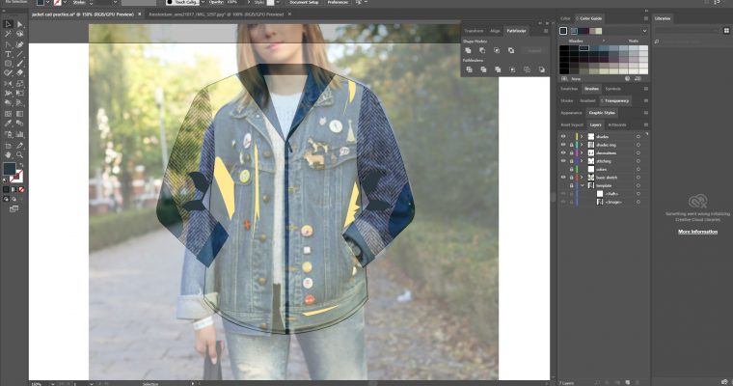Pick the Eraser tool
Image resolution: width=733 pixels, height=386 pixels.
pyautogui.click(x=20, y=73)
